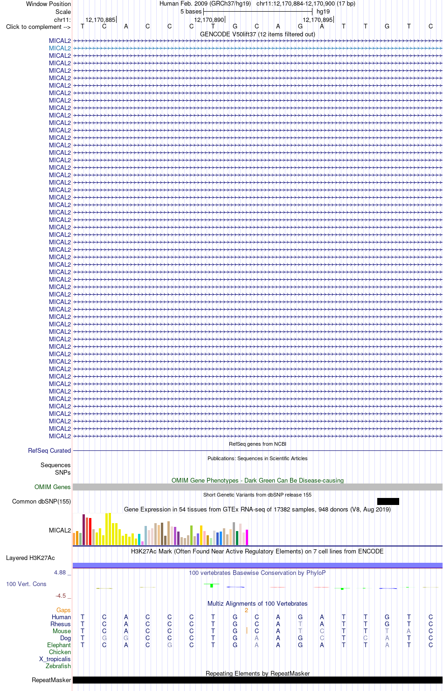Click the Common dbSNP(155) label
The height and width of the screenshot is (691, 443).
pos(42,501)
